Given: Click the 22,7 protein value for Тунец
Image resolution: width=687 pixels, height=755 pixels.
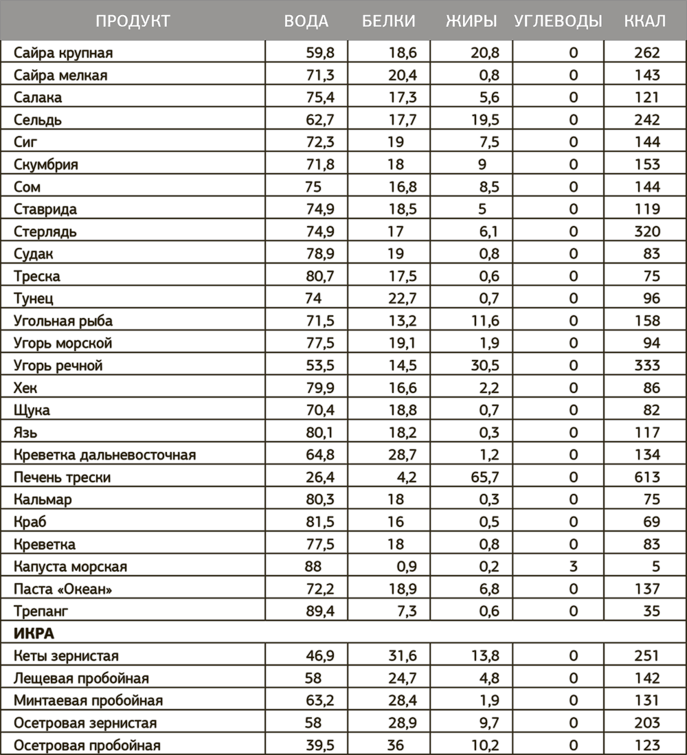Looking at the screenshot, I should pyautogui.click(x=403, y=299).
